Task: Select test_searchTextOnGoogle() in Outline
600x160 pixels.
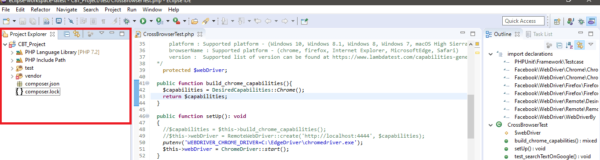Action: [x=552, y=156]
